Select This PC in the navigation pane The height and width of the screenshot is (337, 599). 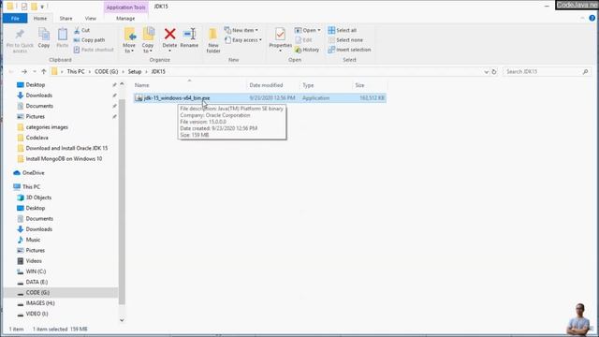coord(31,187)
